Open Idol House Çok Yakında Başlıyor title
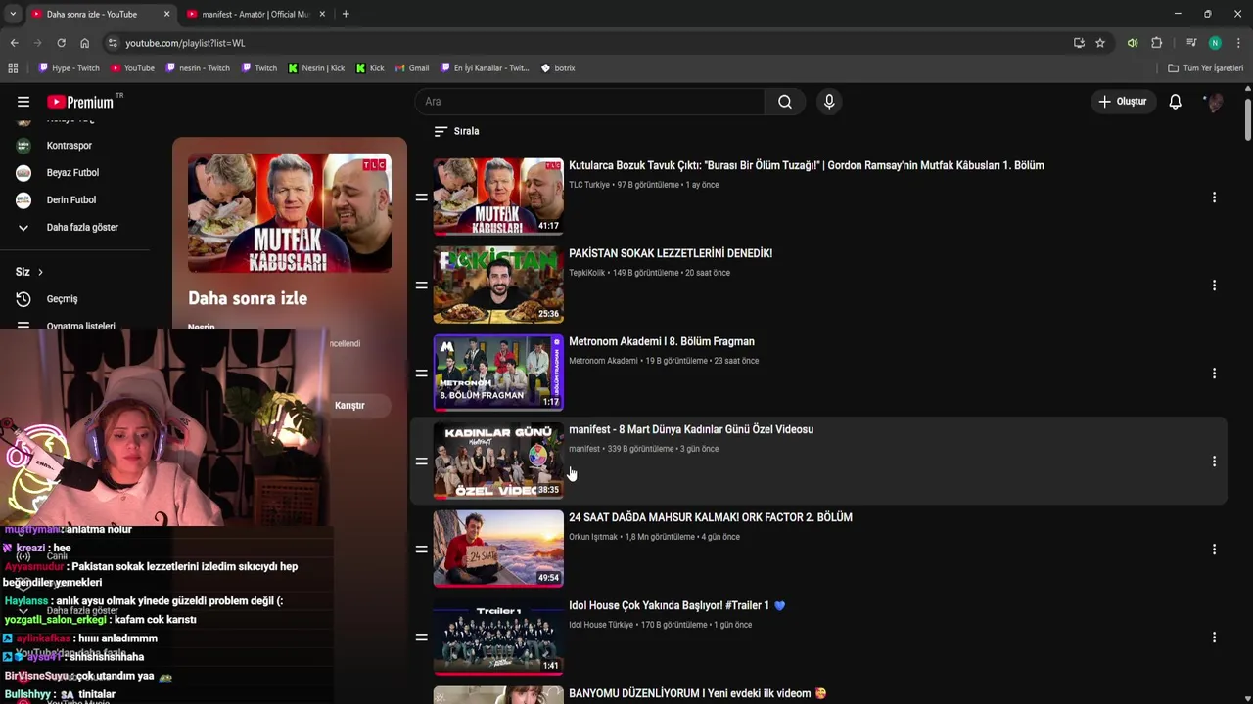Image resolution: width=1253 pixels, height=704 pixels. tap(676, 605)
